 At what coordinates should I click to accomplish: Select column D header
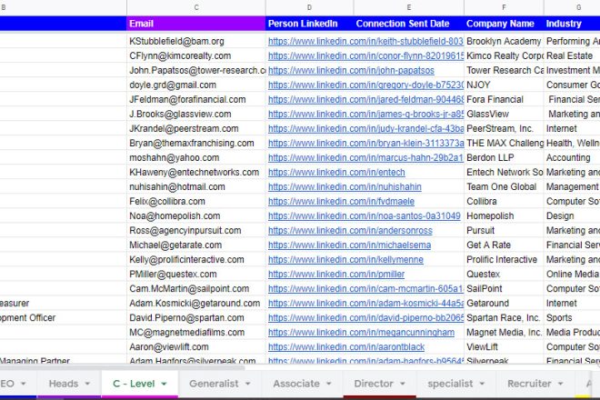(x=309, y=7)
